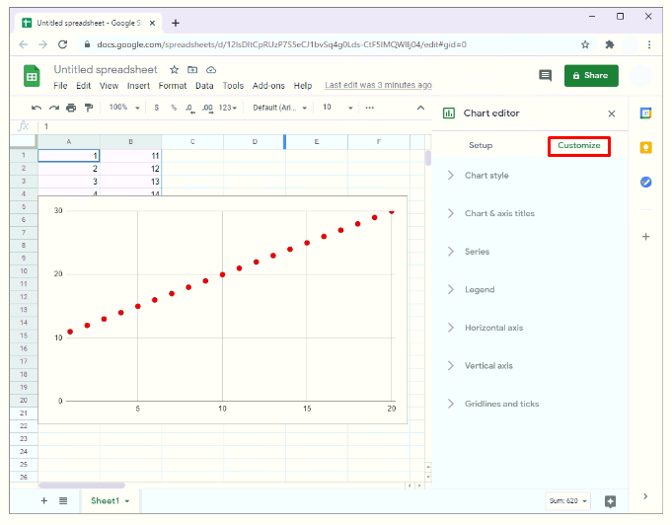Viewport: 672px width, 525px height.
Task: Open the File menu
Action: click(60, 86)
